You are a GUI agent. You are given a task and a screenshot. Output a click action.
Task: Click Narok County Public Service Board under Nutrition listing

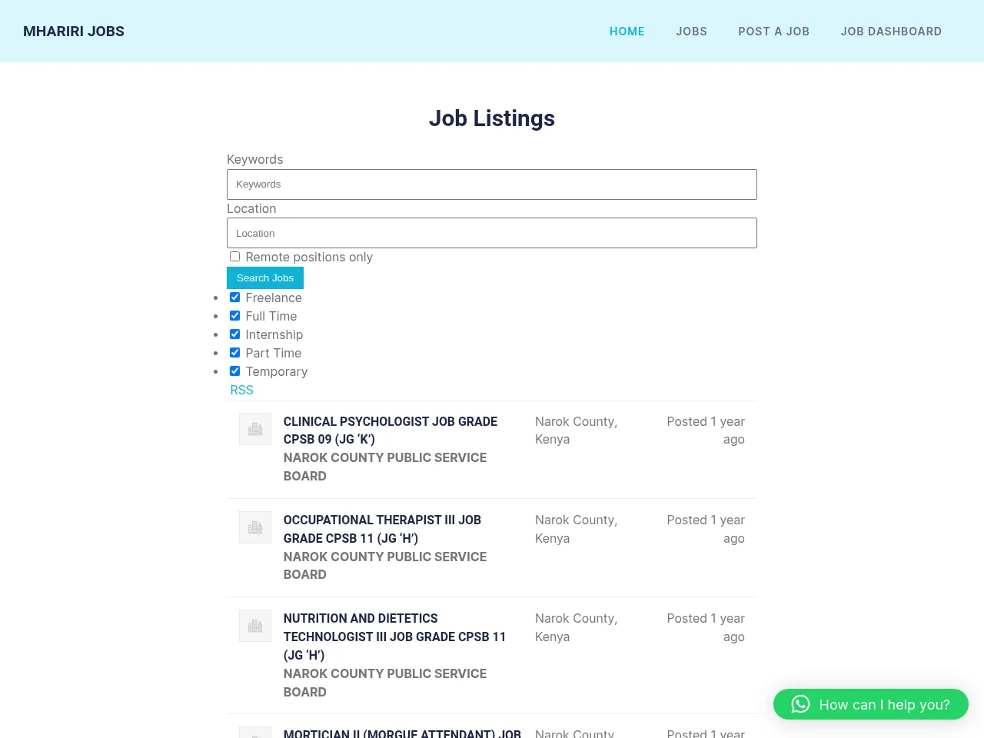(x=385, y=683)
